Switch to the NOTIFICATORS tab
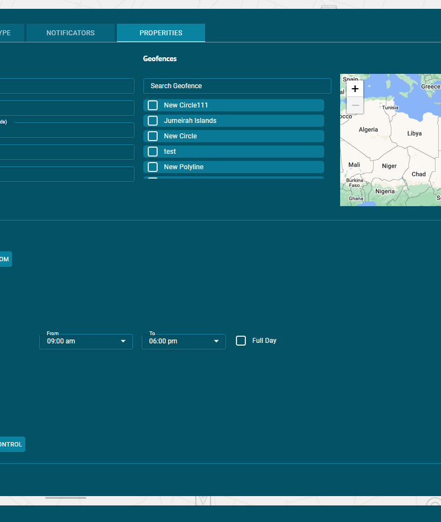The image size is (441, 522). click(71, 33)
